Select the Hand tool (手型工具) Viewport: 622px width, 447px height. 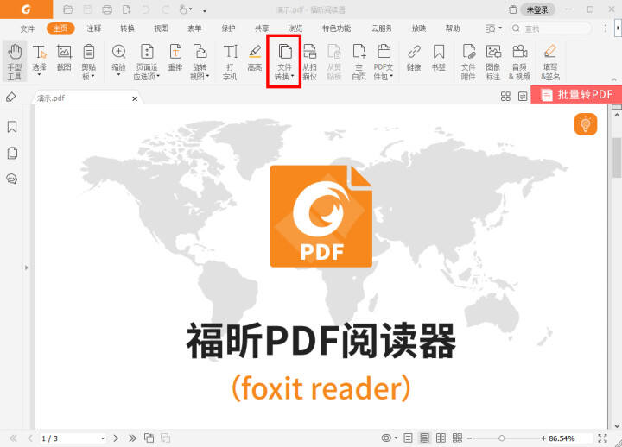point(15,61)
